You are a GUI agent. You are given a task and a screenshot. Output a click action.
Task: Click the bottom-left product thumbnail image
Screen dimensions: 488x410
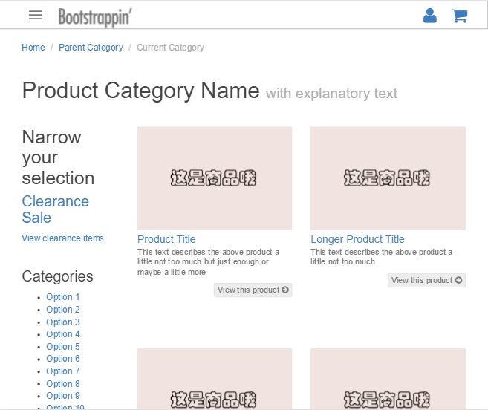[215, 379]
